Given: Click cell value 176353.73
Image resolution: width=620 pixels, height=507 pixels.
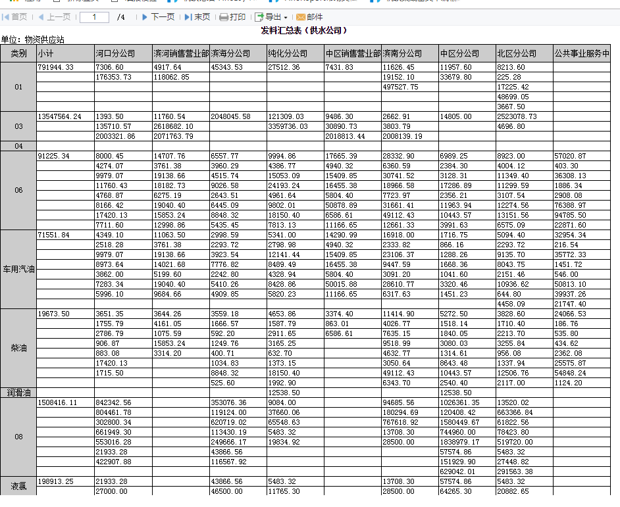Looking at the screenshot, I should (113, 77).
